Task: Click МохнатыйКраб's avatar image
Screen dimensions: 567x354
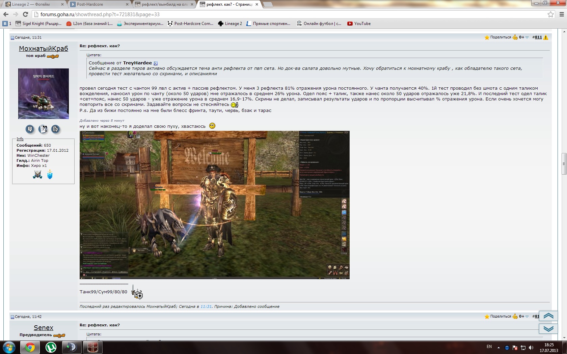Action: 44,94
